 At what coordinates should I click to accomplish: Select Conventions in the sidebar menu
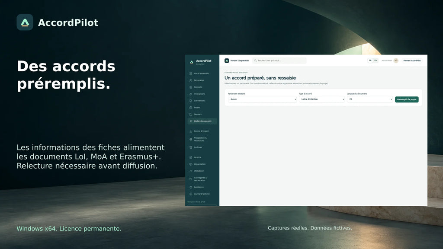point(202,101)
